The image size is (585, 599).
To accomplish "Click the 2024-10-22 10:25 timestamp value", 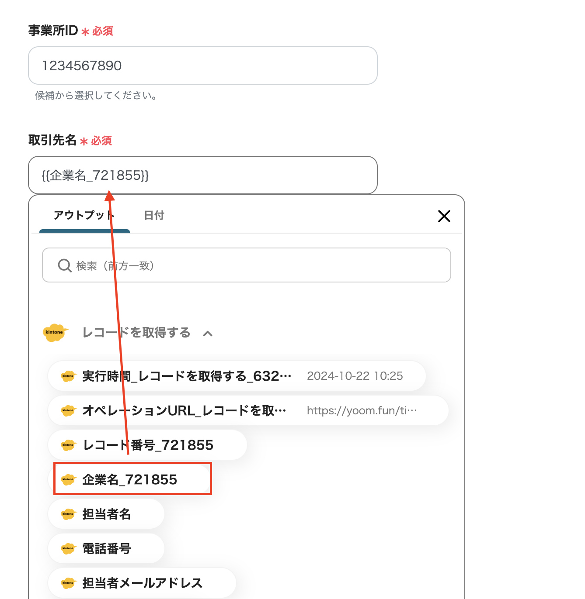I will tap(355, 376).
